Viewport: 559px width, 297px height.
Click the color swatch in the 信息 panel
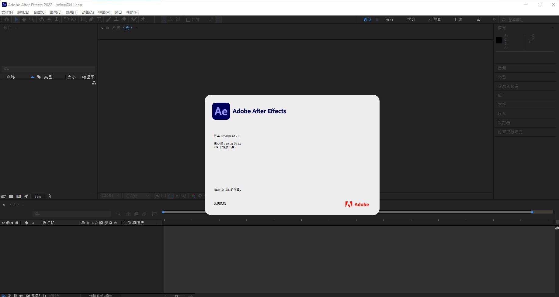tap(499, 40)
